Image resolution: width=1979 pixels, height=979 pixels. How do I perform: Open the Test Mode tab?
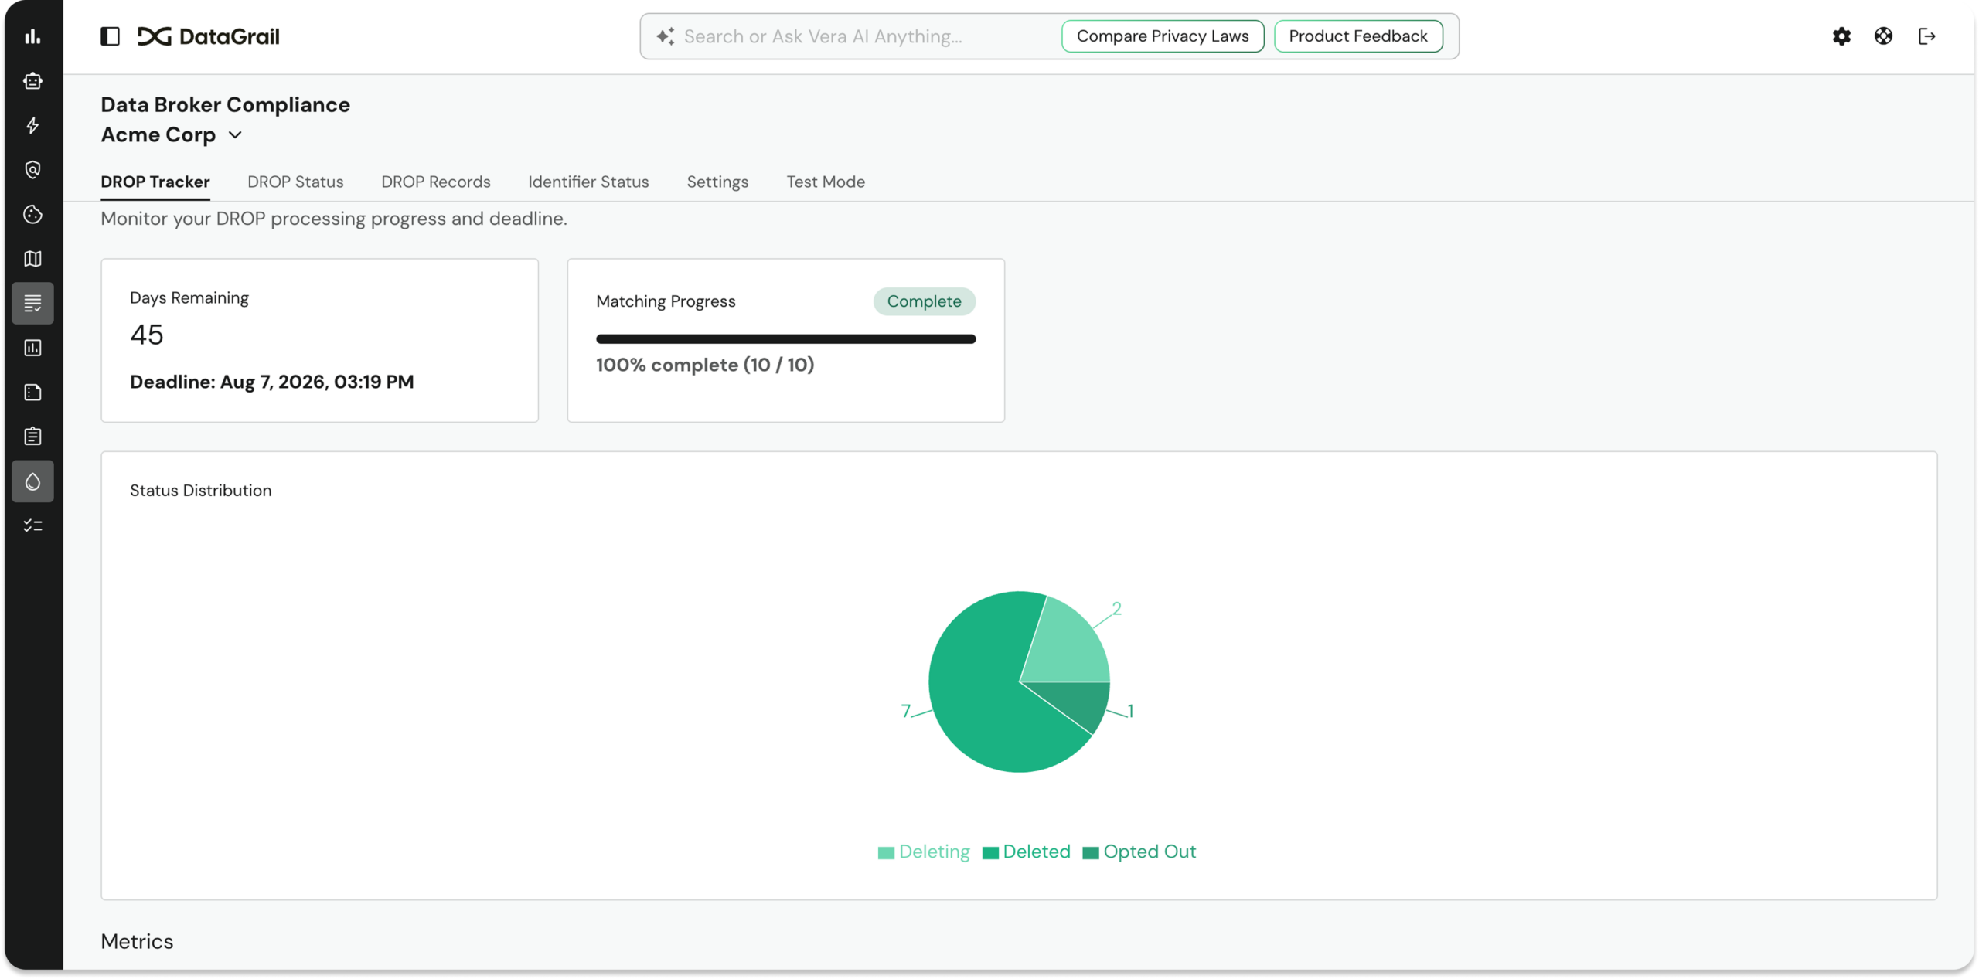pyautogui.click(x=826, y=182)
